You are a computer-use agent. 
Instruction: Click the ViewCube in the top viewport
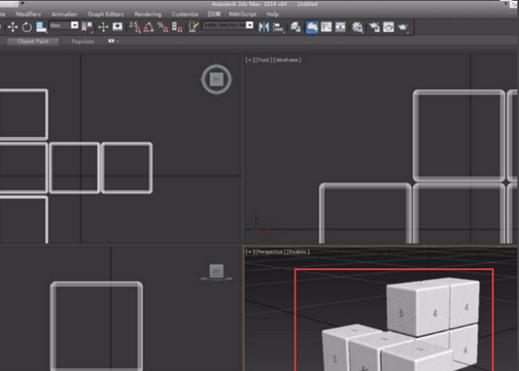point(216,80)
